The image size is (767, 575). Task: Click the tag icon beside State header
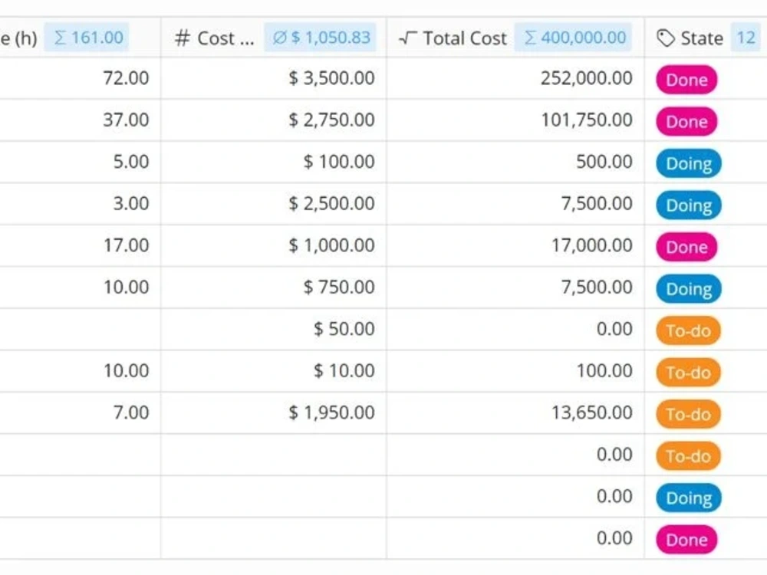[665, 38]
